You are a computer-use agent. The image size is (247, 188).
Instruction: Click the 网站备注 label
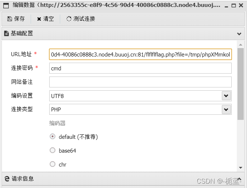22,82
